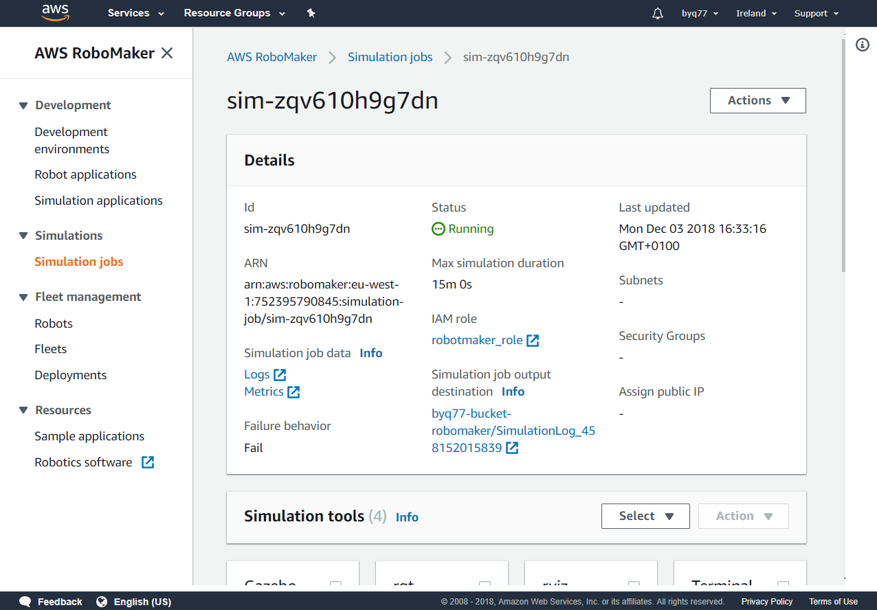The width and height of the screenshot is (877, 610).
Task: Click the globe language icon
Action: (x=102, y=602)
